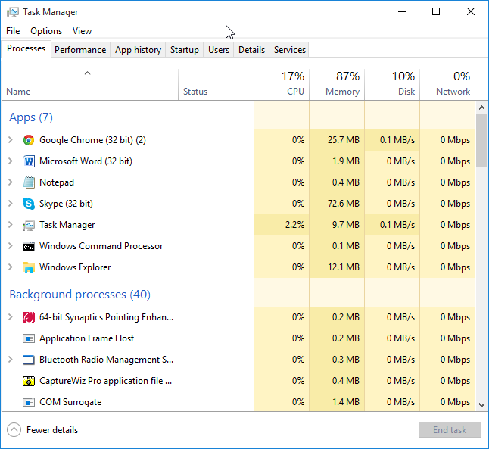Viewport: 489px width, 449px height.
Task: Click the Skype icon
Action: click(x=28, y=204)
